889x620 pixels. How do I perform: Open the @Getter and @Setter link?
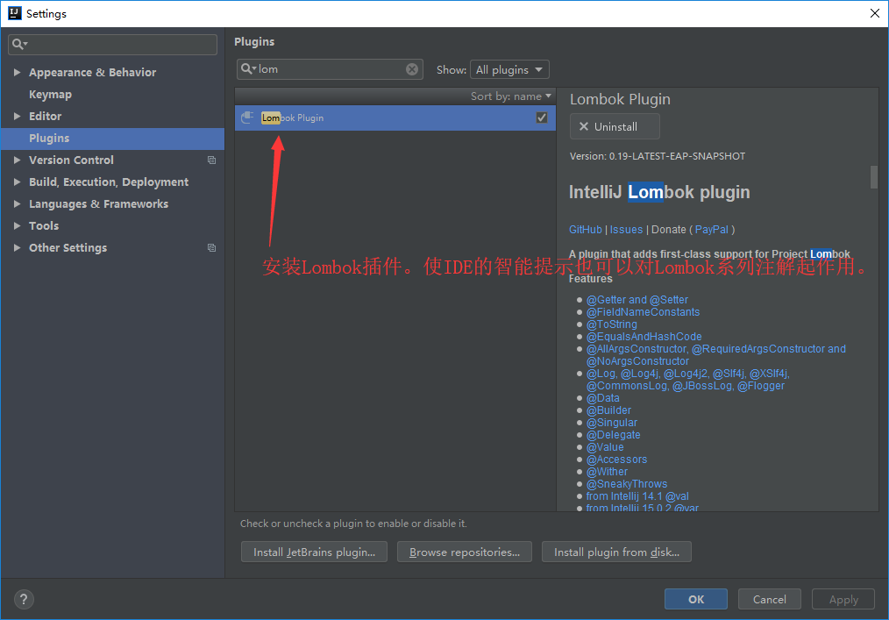(x=637, y=300)
